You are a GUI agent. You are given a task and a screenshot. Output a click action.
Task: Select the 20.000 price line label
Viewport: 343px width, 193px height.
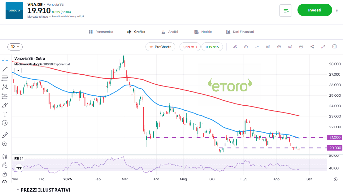(334, 148)
